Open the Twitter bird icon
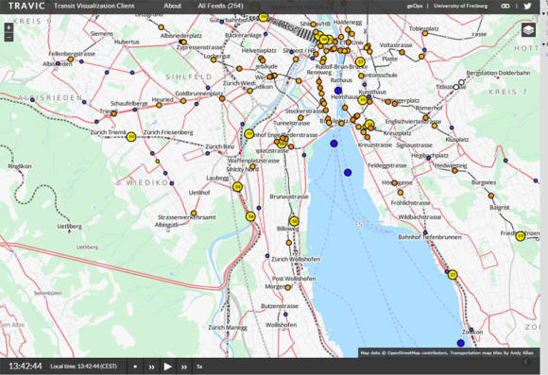 (x=527, y=6)
